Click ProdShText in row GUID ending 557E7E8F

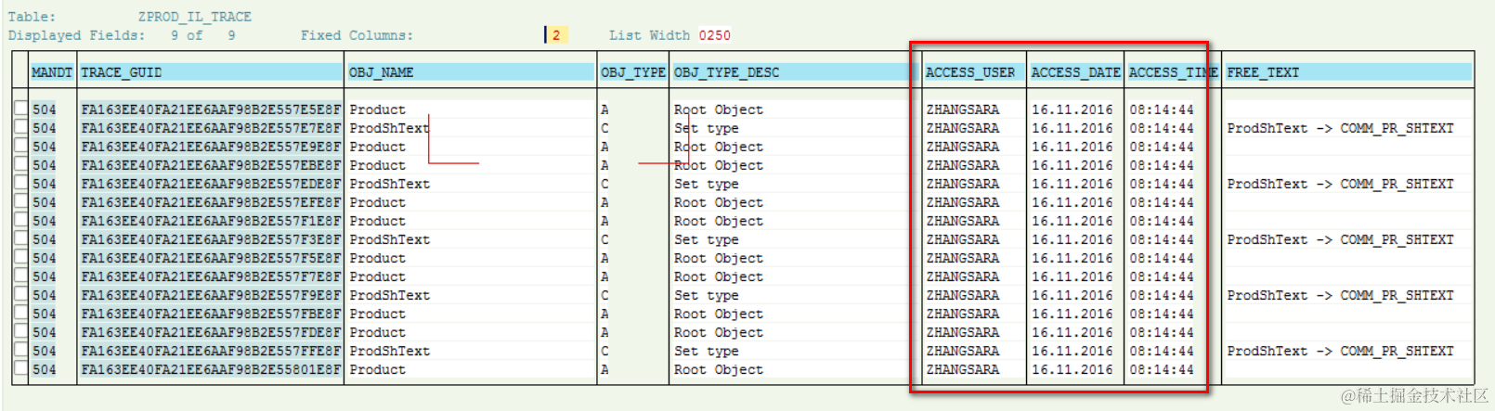[389, 128]
